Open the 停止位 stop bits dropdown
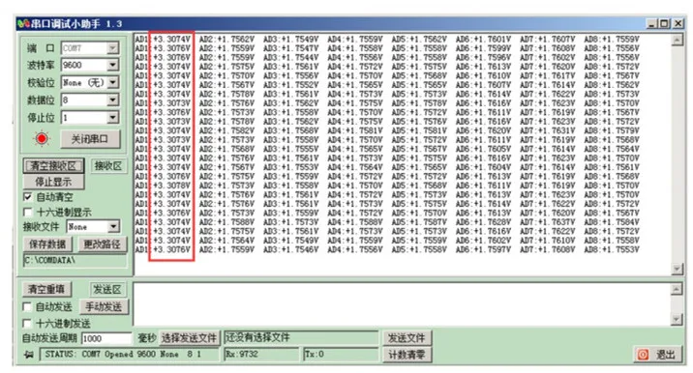This screenshot has width=693, height=373. tap(112, 118)
